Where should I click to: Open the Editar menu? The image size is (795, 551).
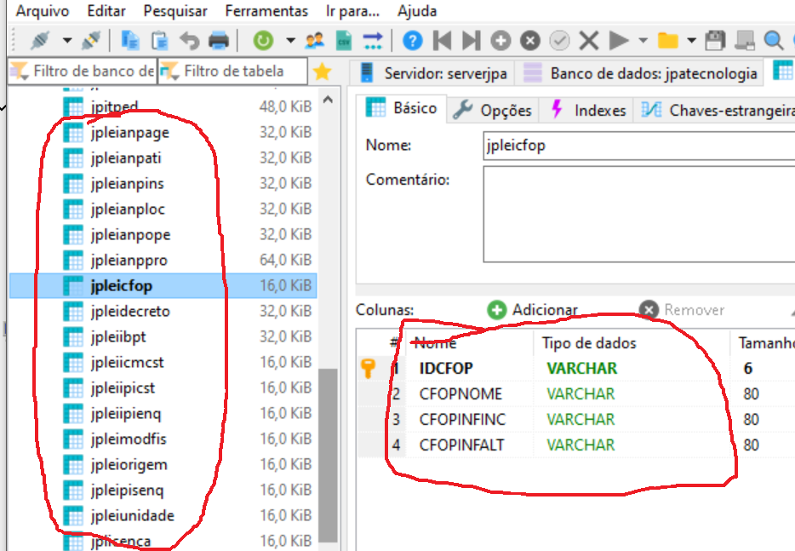click(x=106, y=11)
